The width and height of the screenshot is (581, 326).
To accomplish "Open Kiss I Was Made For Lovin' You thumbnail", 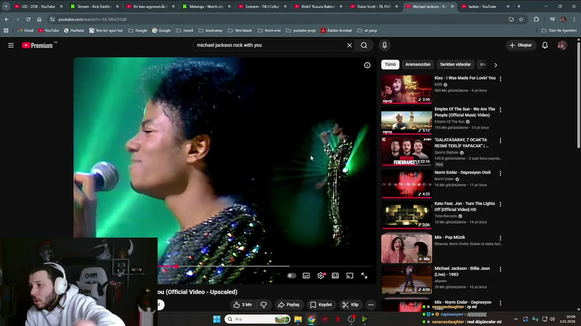I will [x=407, y=89].
